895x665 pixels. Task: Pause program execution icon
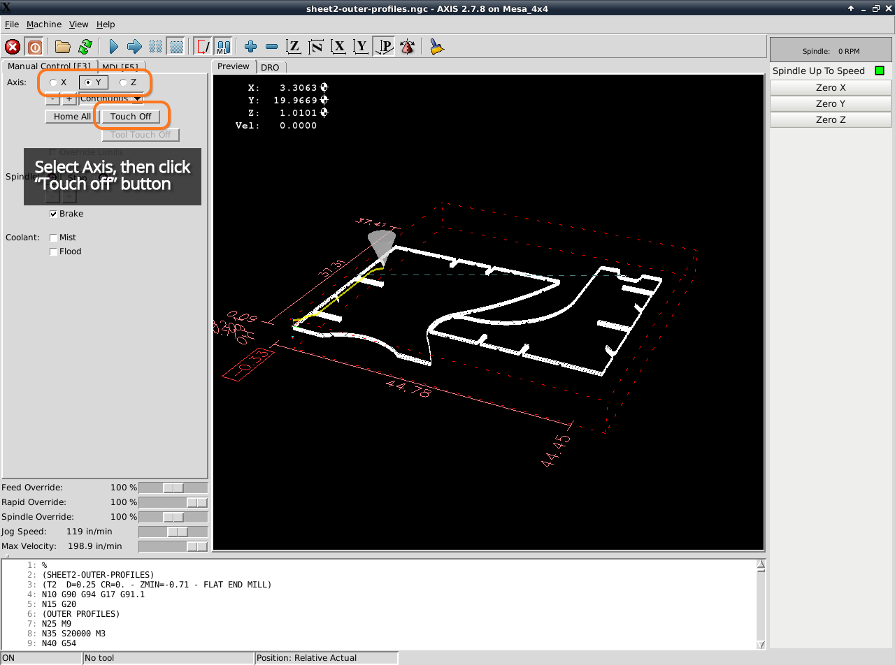[155, 47]
